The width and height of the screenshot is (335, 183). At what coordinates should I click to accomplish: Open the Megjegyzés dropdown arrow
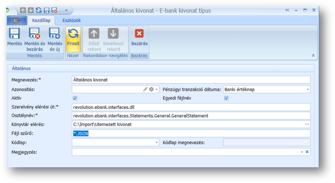point(302,152)
